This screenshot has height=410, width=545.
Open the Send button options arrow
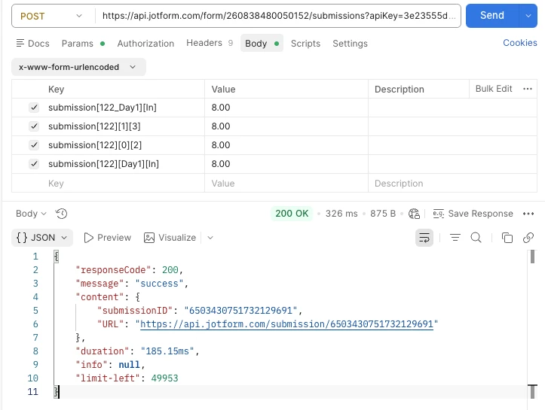pyautogui.click(x=528, y=16)
